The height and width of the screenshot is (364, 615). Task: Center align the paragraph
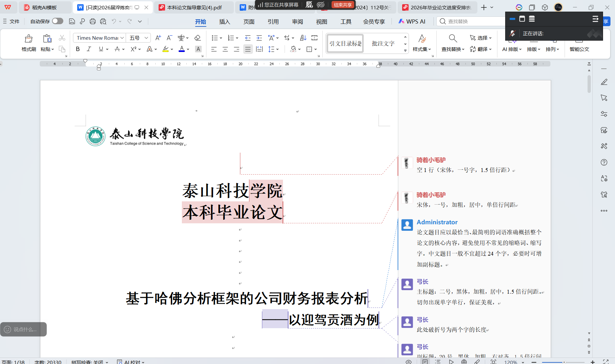tap(225, 49)
